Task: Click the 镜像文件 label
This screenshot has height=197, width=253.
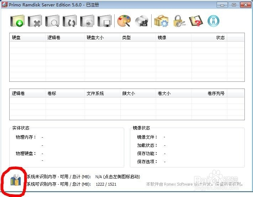Action: (147, 137)
